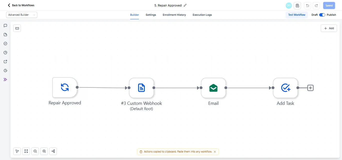Viewport: 342px width, 160px height.
Task: Switch to the Builder tab
Action: [x=134, y=15]
